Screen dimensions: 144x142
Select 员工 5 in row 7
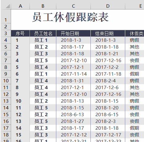43,61
